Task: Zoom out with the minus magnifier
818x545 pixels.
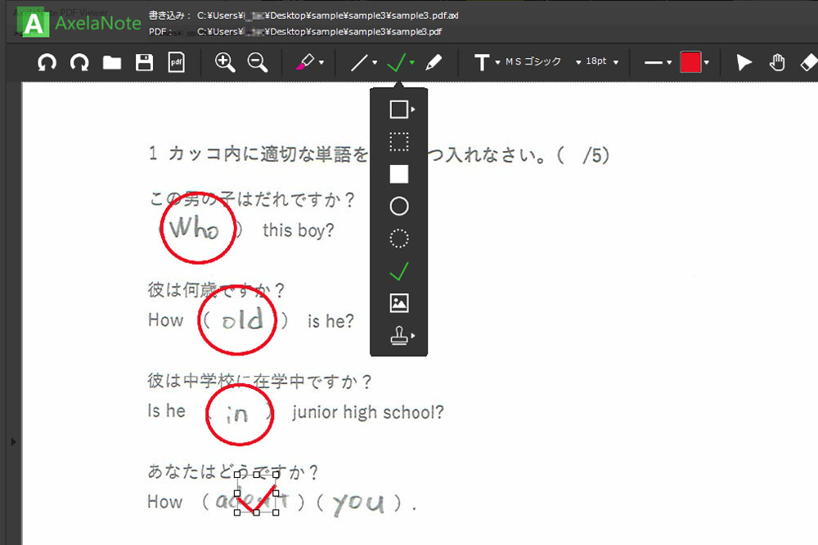Action: [257, 63]
